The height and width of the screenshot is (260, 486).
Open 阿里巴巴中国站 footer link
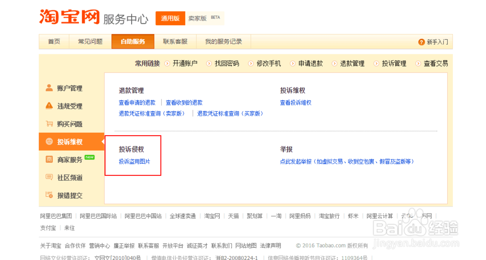click(x=143, y=216)
